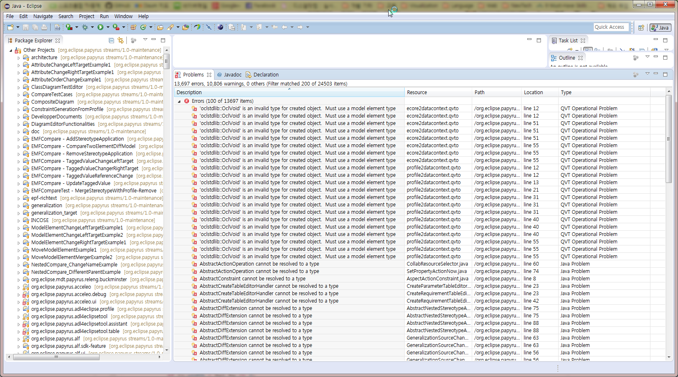Screen dimensions: 678x377
Task: Click the New wizard toolbar icon
Action: coord(10,27)
